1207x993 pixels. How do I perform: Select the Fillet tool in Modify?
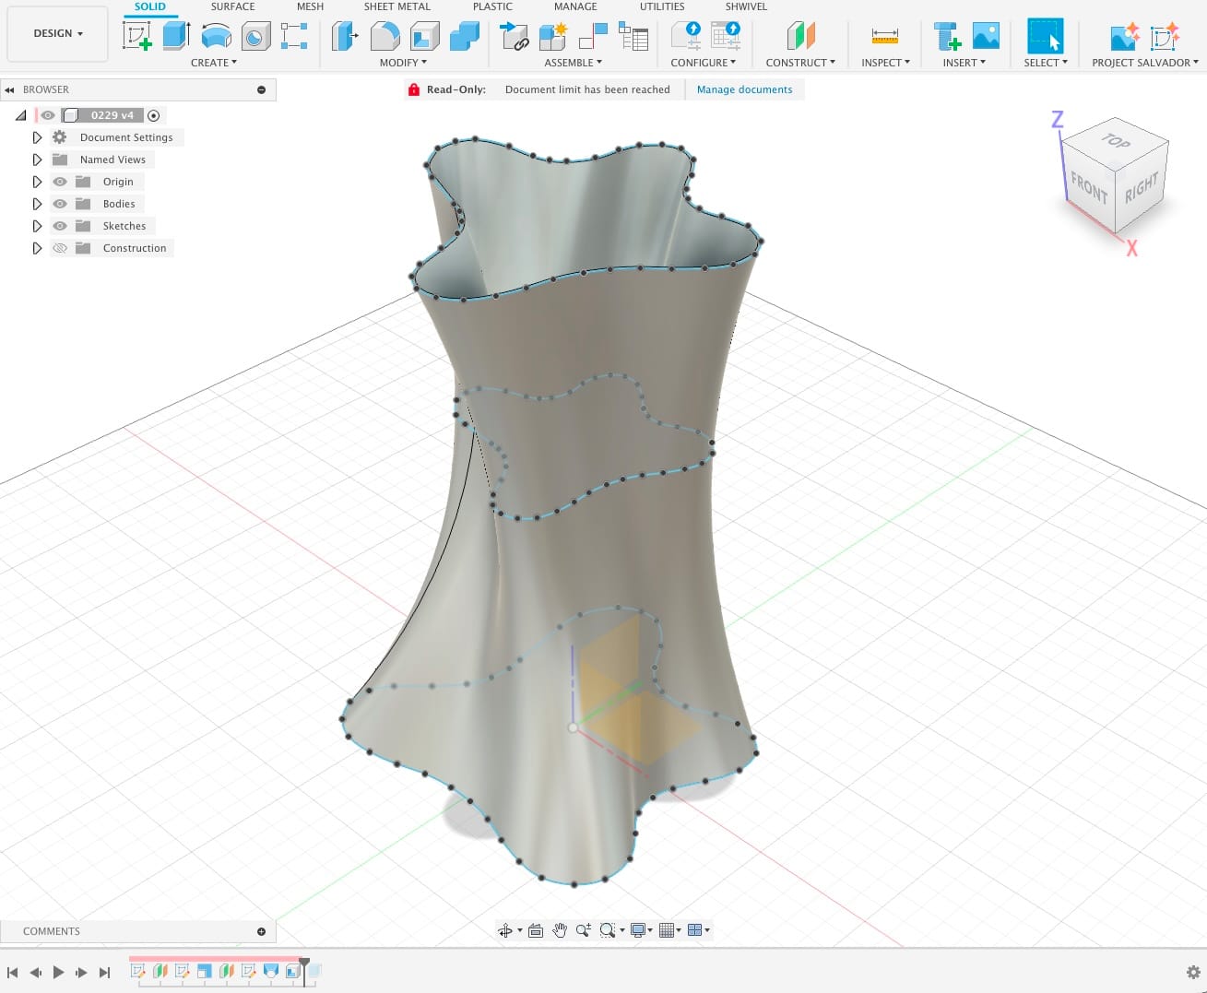coord(385,37)
